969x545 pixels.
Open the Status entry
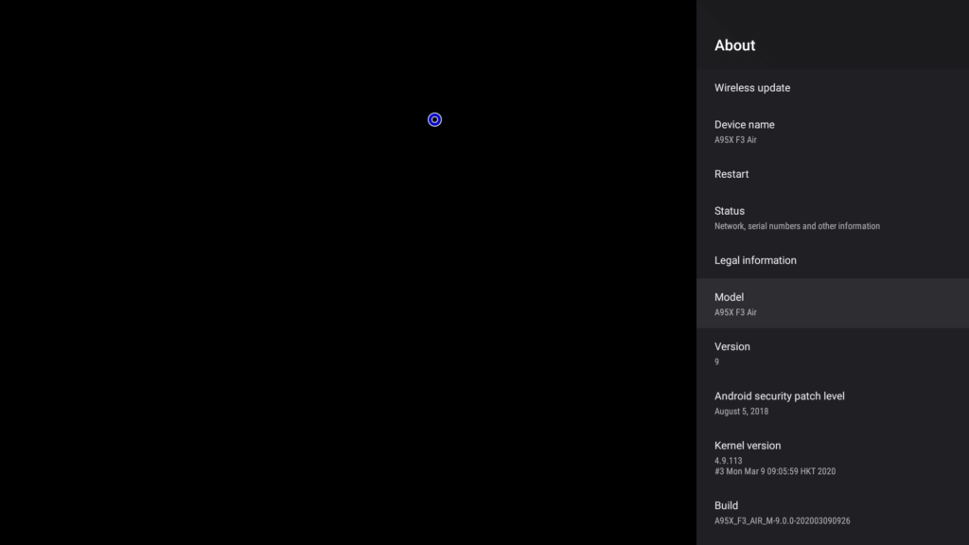(x=833, y=218)
